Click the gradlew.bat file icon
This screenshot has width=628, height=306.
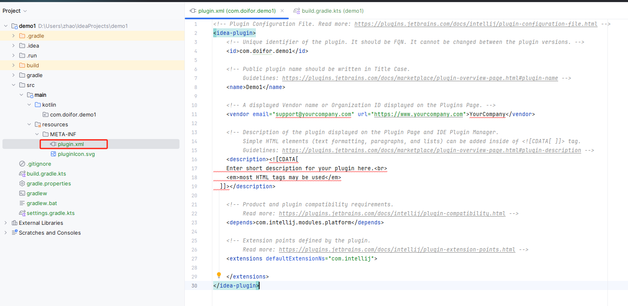[22, 203]
